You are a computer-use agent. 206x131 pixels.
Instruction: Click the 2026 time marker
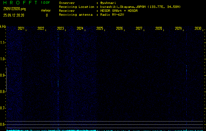coord(119,28)
